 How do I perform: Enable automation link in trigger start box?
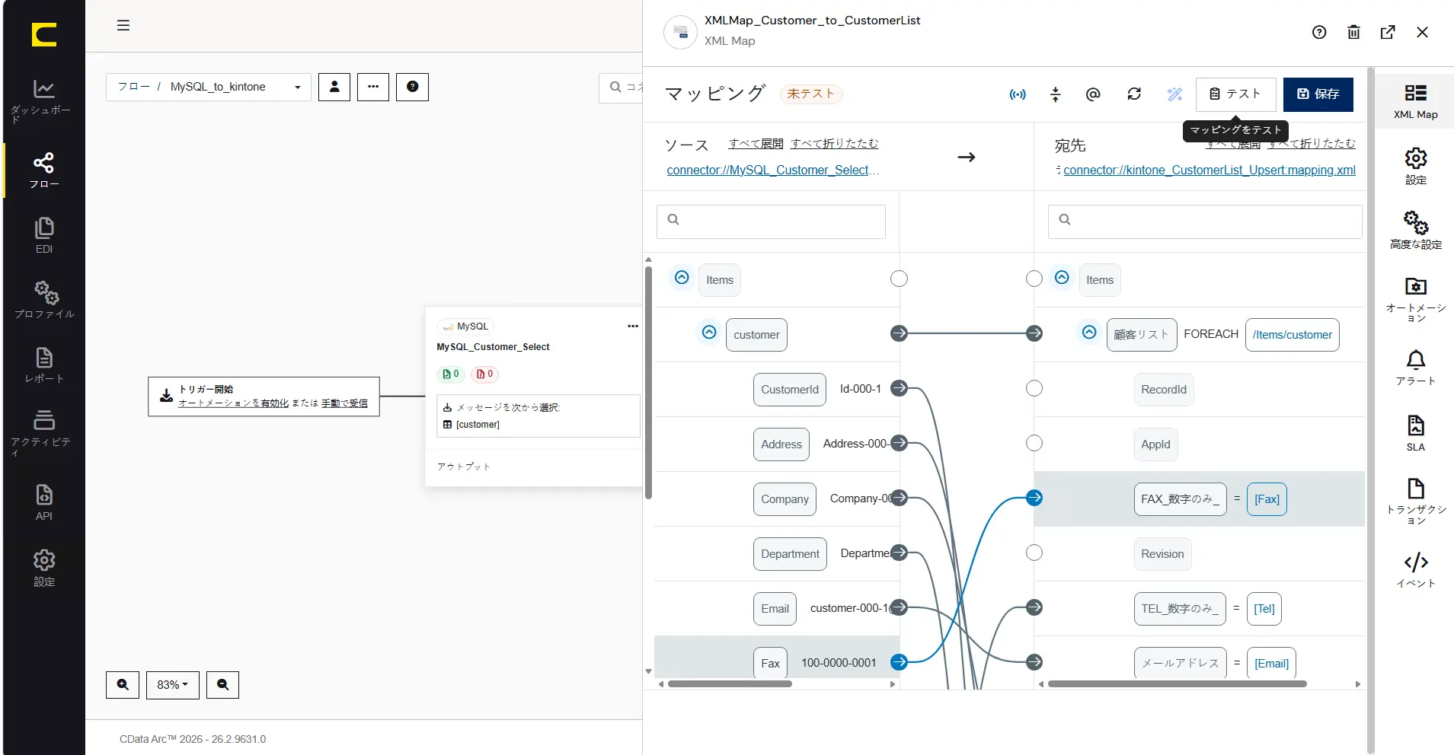tap(233, 403)
